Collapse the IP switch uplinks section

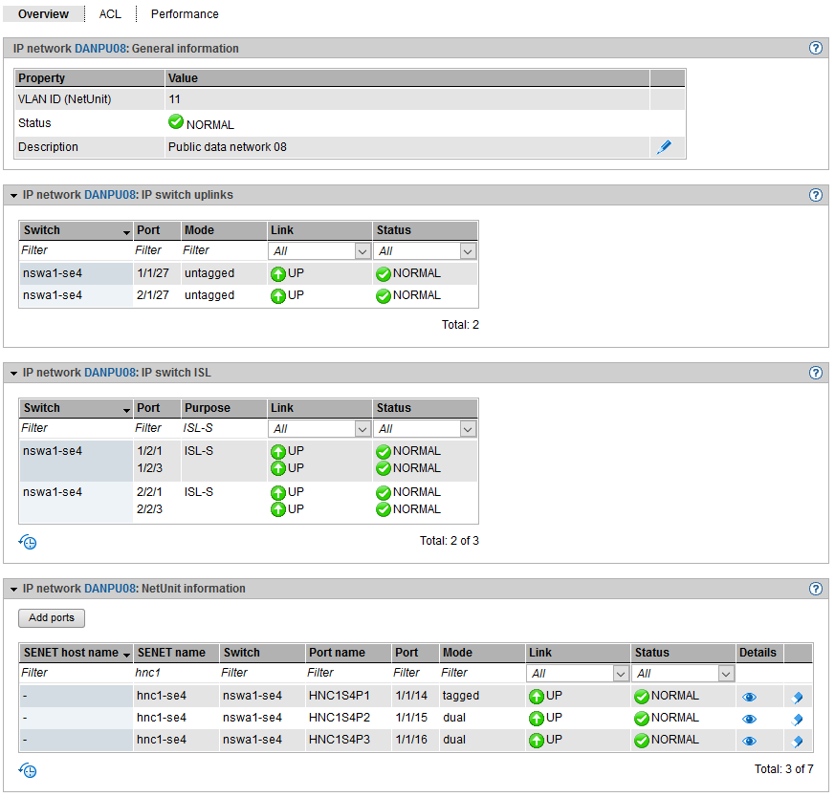tap(13, 195)
